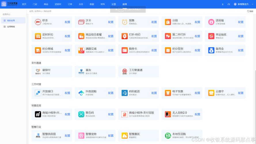Select the 数据 menu
Screen dimensions: 256x144
tap(92, 4)
